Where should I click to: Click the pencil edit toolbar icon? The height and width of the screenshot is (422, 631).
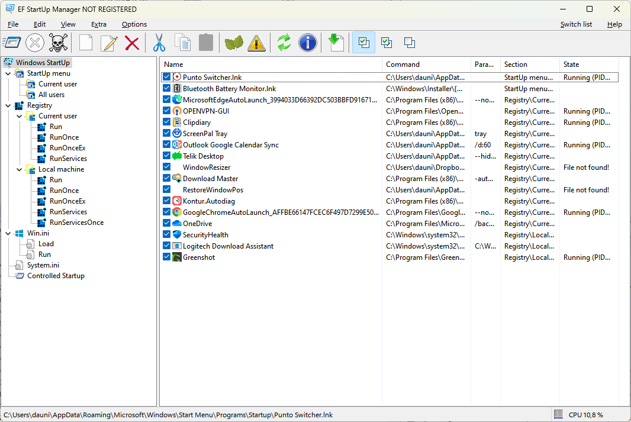click(109, 43)
